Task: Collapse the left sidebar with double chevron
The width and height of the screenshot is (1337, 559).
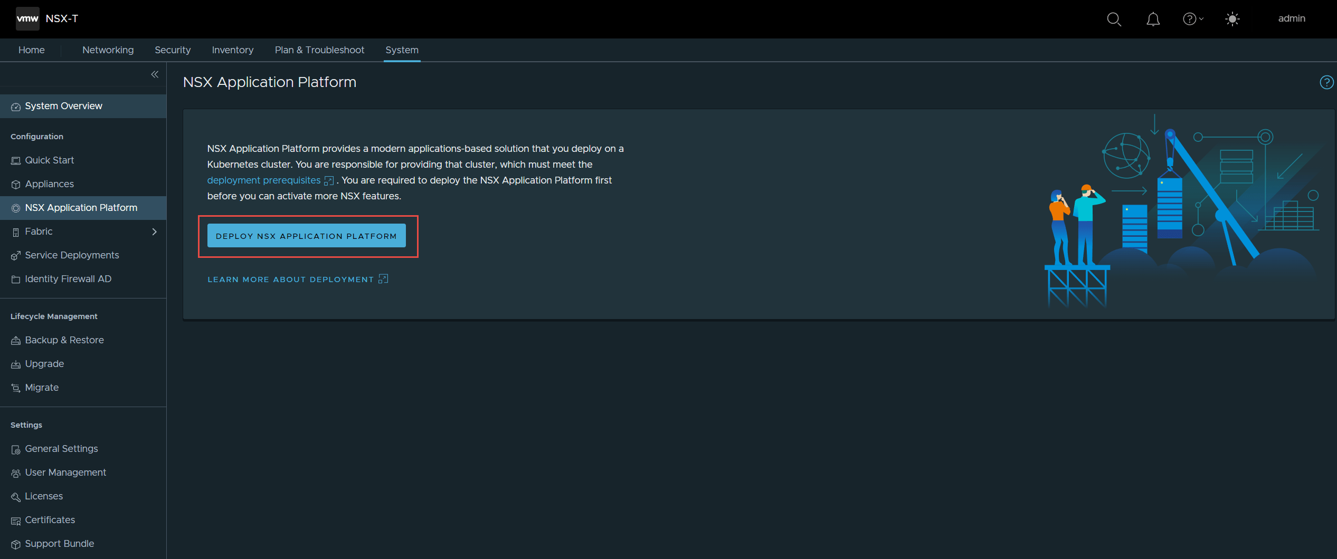Action: [x=155, y=74]
